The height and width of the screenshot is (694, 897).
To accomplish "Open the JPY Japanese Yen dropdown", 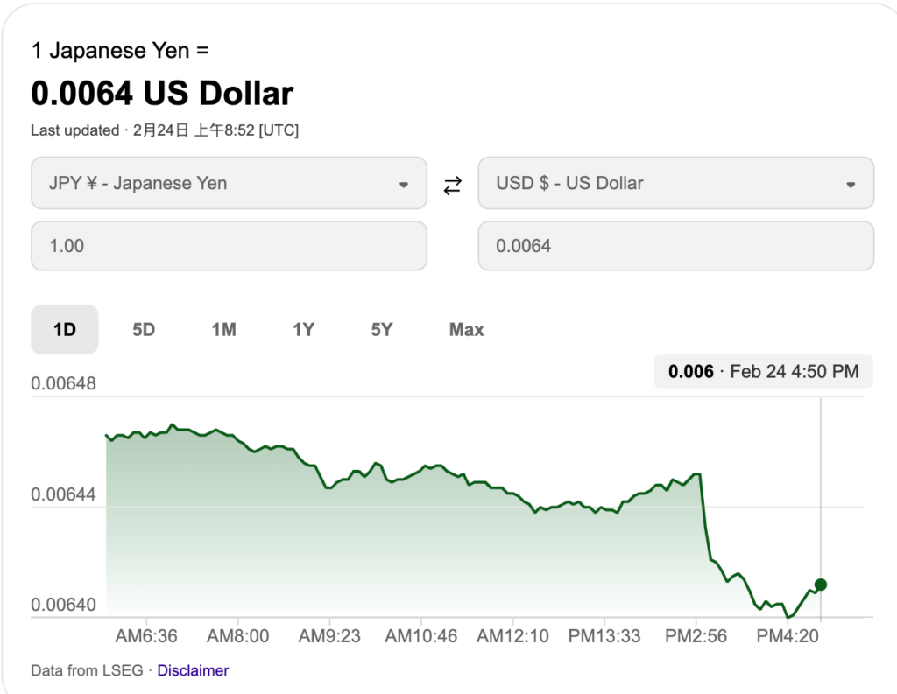I will point(229,184).
